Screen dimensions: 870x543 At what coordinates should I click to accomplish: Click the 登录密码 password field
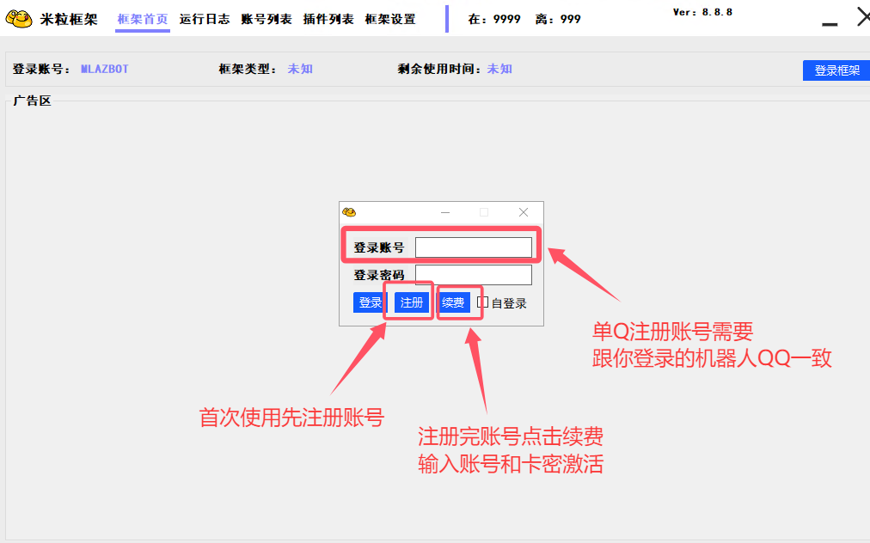click(474, 274)
